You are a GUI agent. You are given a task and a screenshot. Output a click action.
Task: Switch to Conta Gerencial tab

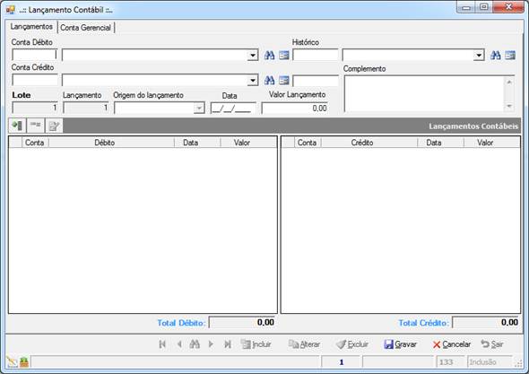(x=86, y=28)
